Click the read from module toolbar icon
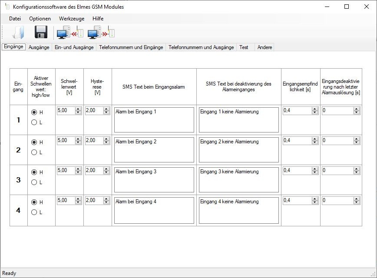This screenshot has width=377, height=278. tap(70, 32)
